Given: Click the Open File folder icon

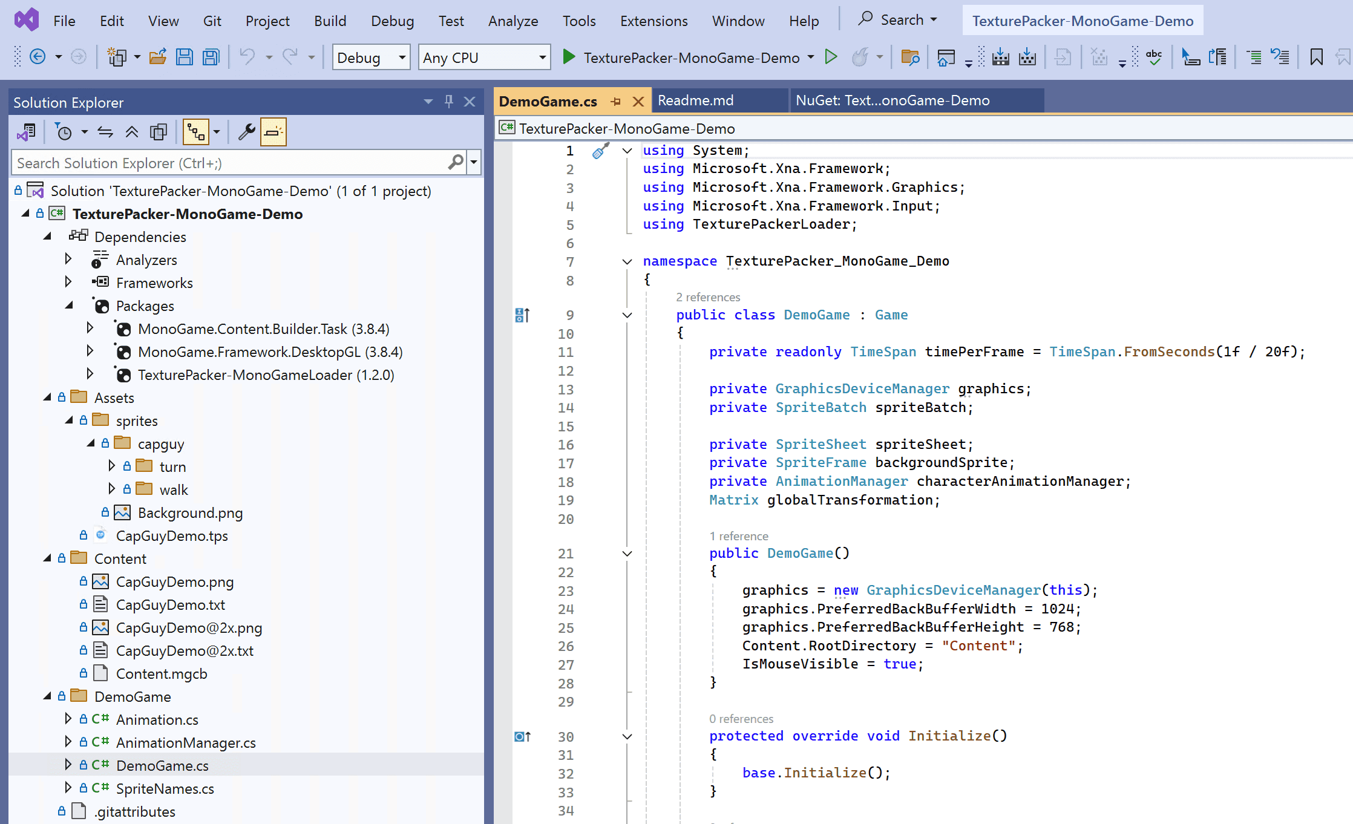Looking at the screenshot, I should (x=158, y=57).
